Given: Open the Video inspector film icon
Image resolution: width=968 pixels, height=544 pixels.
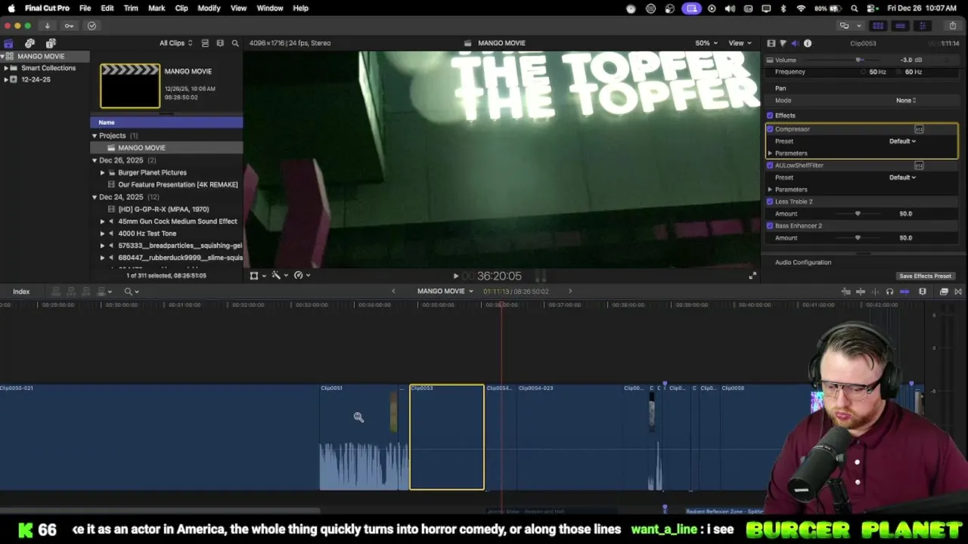Looking at the screenshot, I should (771, 43).
